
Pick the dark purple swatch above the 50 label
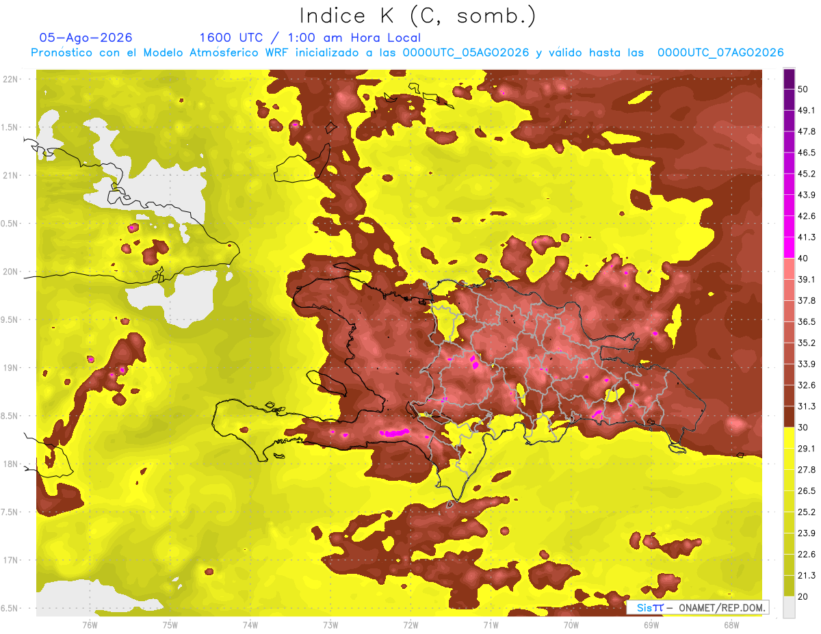[789, 79]
